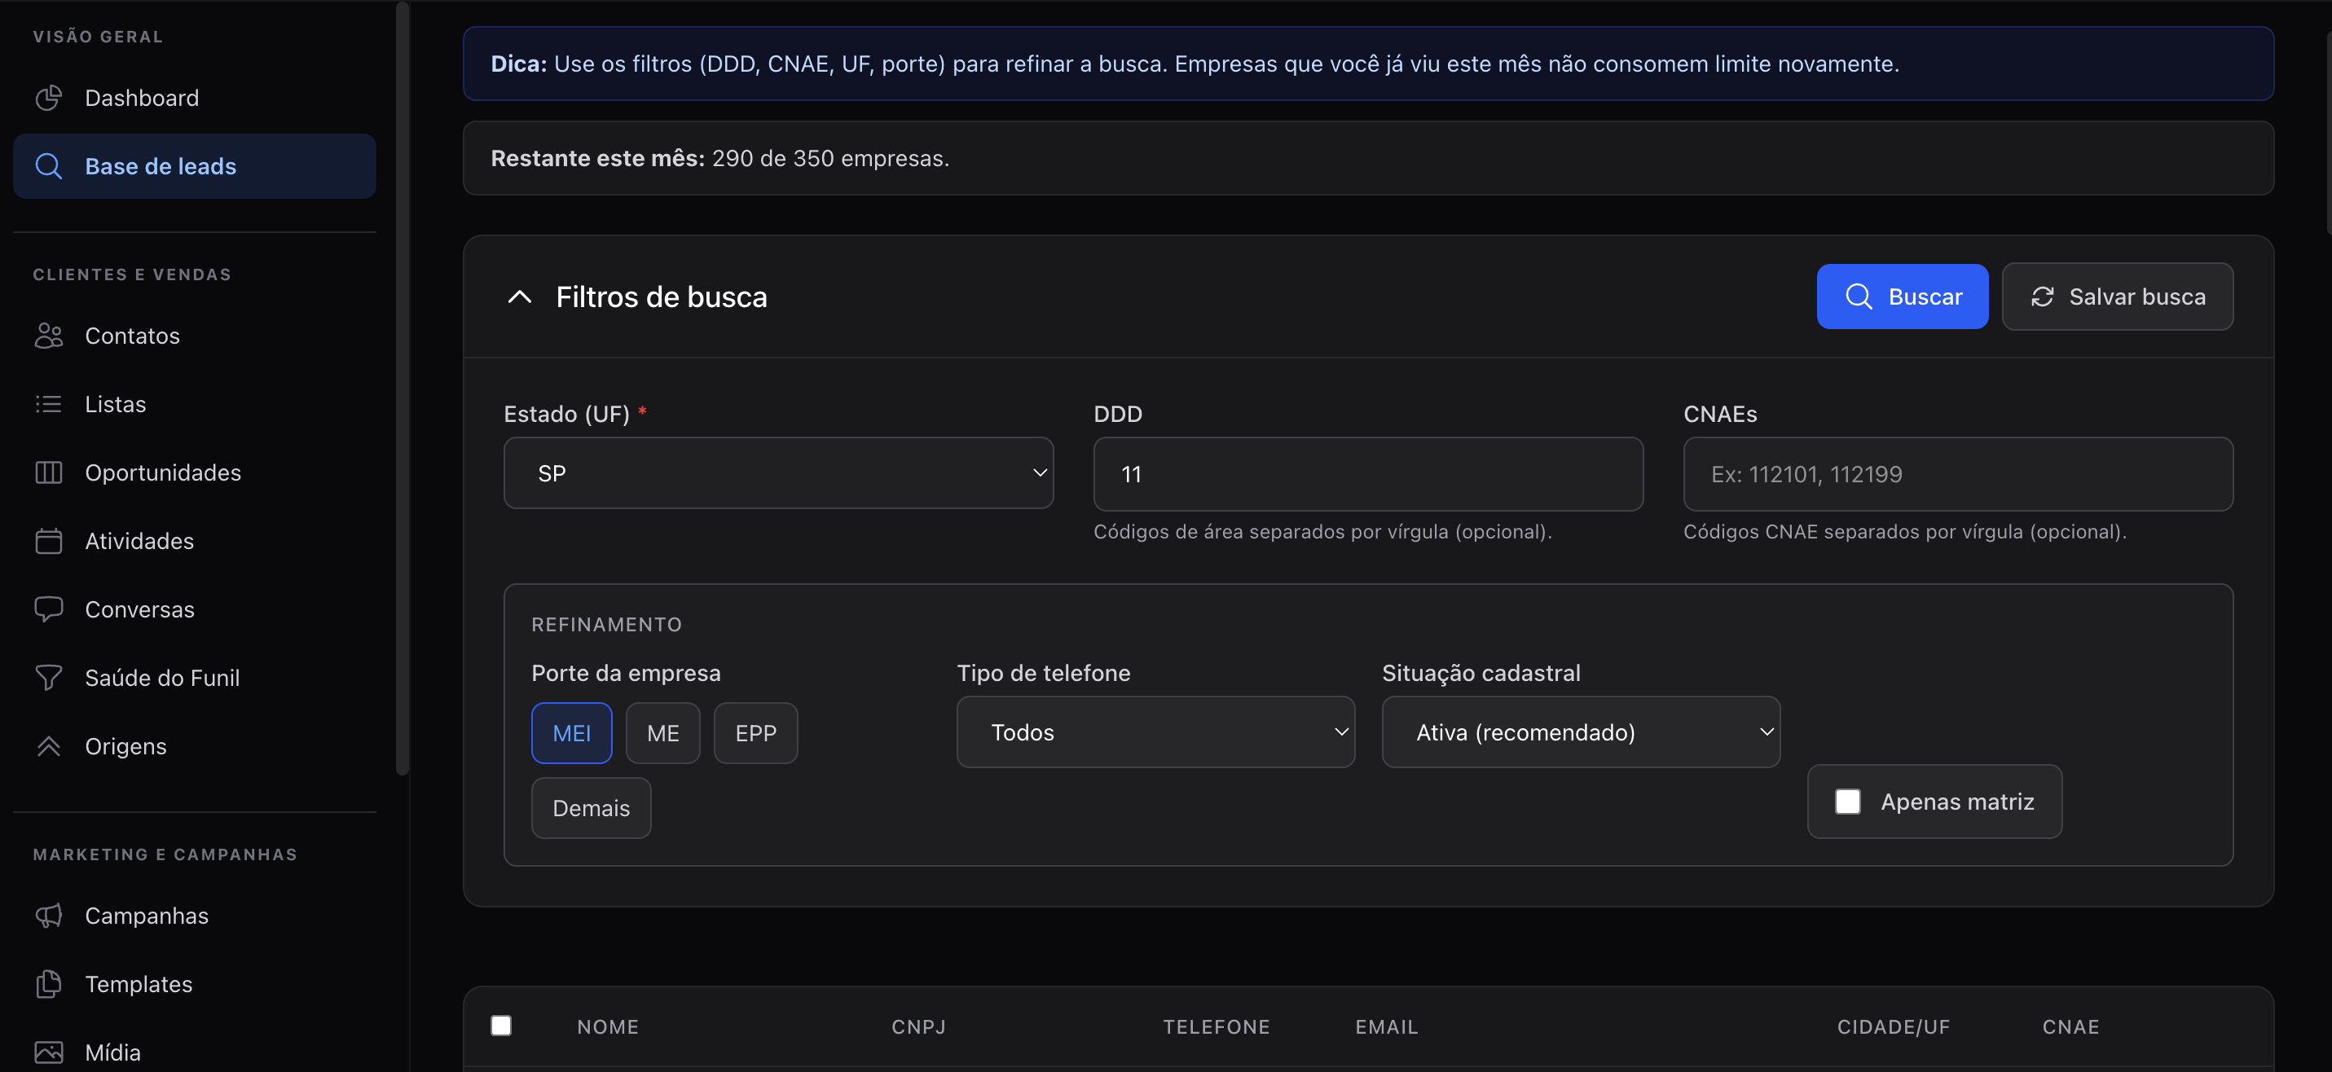Open Templates in the sidebar
2332x1072 pixels.
tap(195, 984)
